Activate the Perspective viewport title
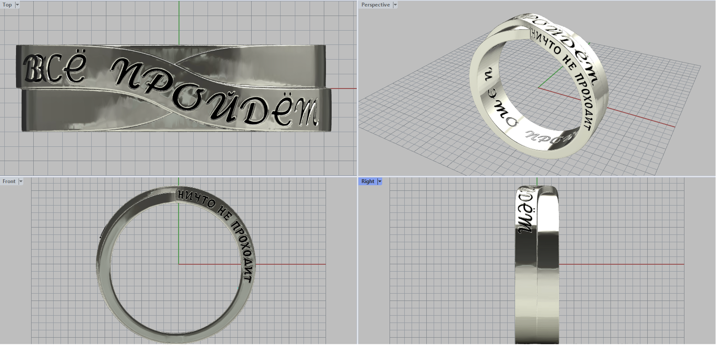This screenshot has width=716, height=345. pos(375,5)
